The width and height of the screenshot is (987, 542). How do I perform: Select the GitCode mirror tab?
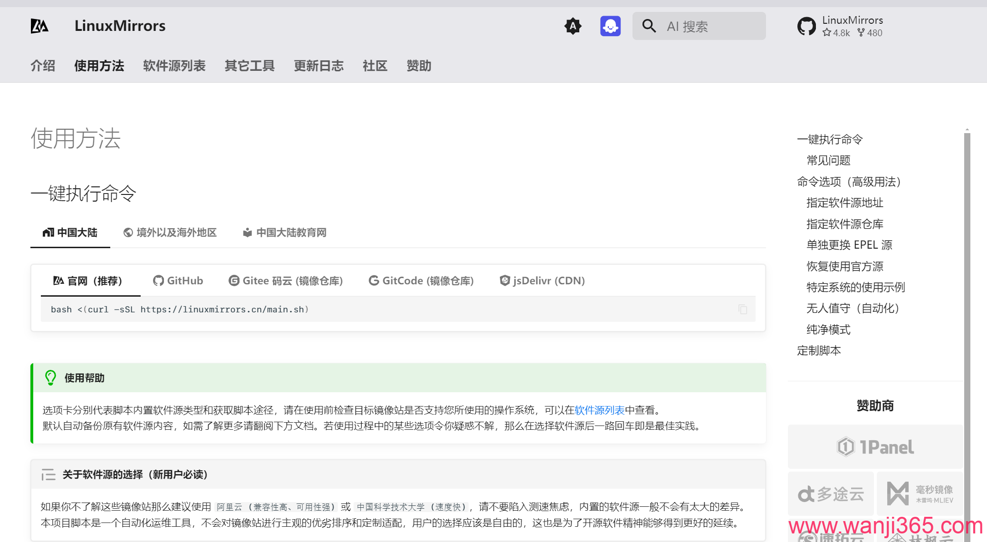421,281
